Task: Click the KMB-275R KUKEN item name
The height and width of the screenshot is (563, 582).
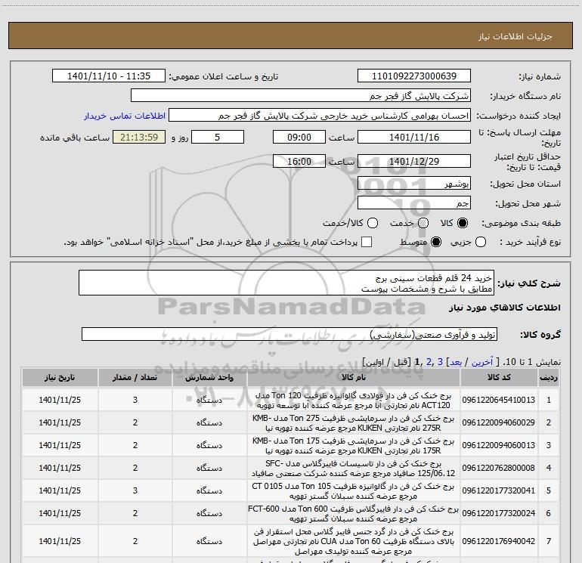Action: tap(354, 423)
